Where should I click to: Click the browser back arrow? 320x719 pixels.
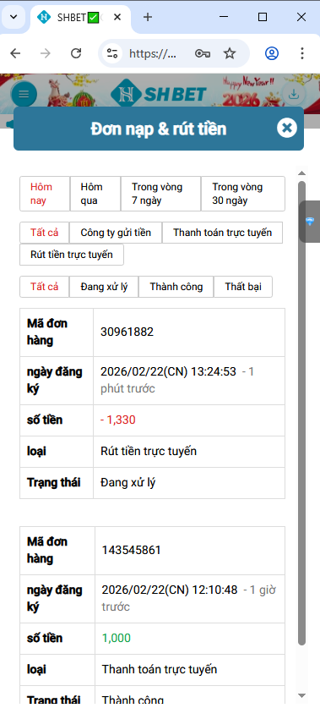pyautogui.click(x=15, y=53)
